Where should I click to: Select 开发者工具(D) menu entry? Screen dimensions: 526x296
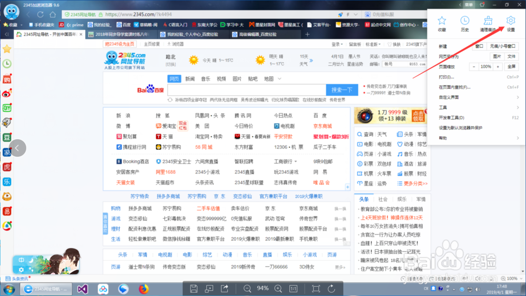tap(479, 117)
